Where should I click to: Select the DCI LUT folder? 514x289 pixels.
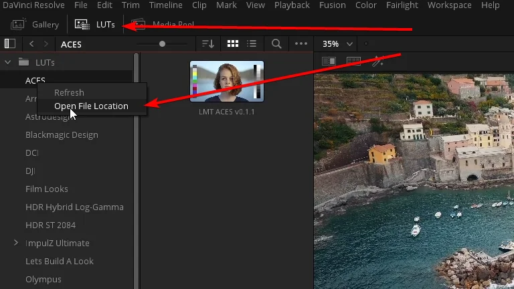coord(32,153)
